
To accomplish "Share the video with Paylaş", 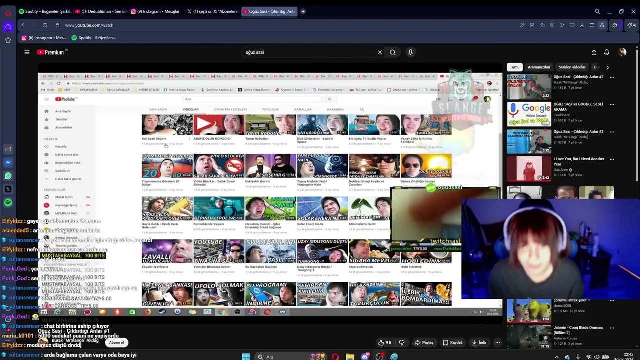I will 424,343.
